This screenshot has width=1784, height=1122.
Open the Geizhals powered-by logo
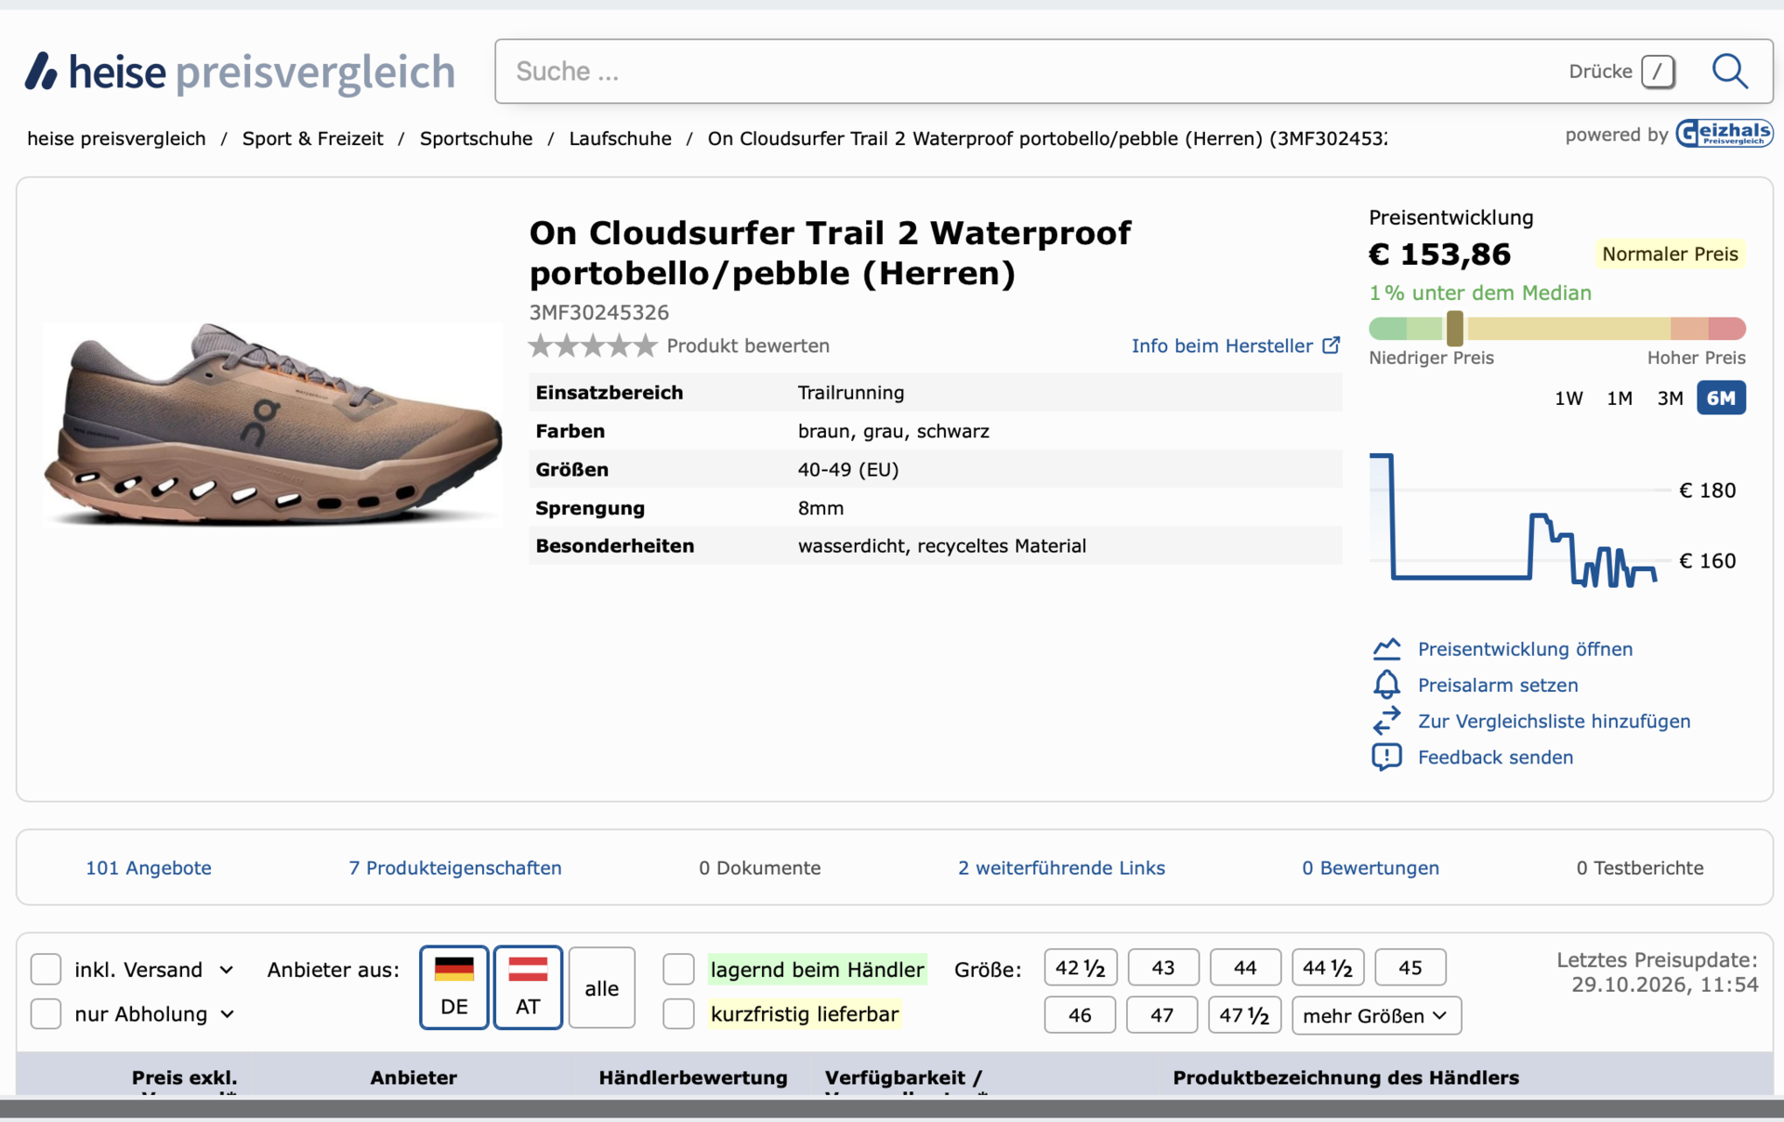pyautogui.click(x=1724, y=134)
